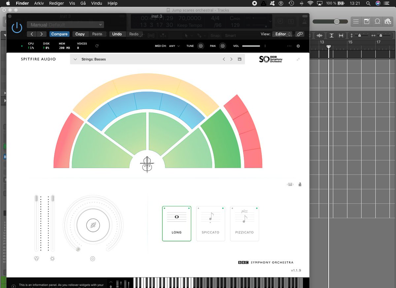Click the Redo button

coord(134,34)
